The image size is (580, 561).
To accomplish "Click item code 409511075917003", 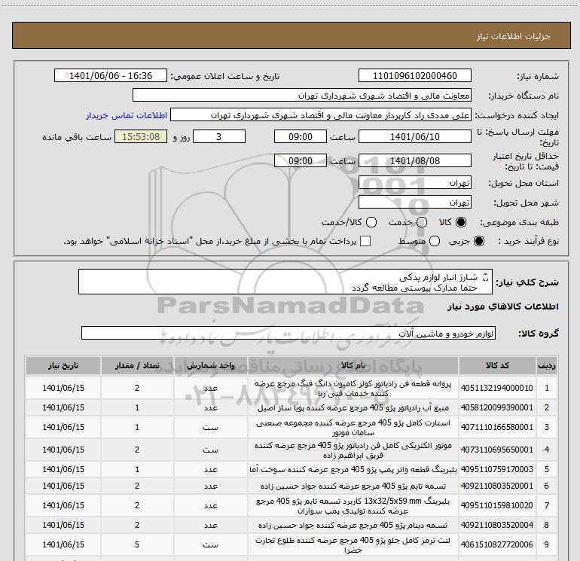I will [497, 469].
